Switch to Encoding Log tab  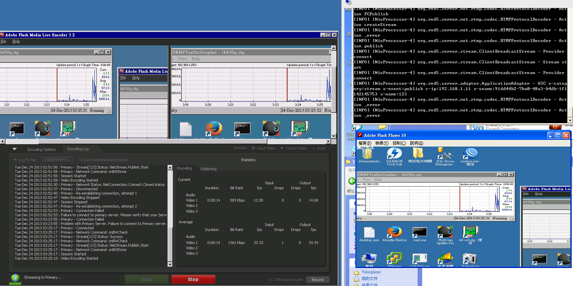coord(78,149)
